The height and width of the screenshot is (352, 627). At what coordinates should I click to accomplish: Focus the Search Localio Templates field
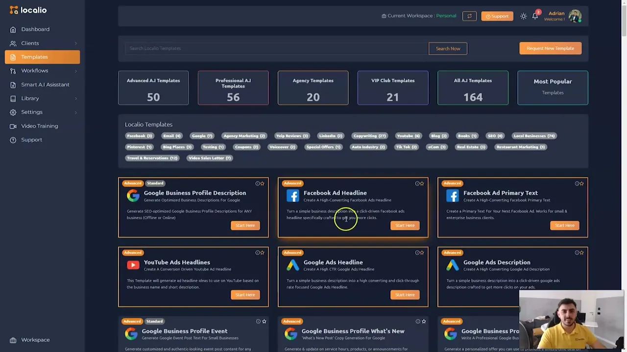point(277,48)
